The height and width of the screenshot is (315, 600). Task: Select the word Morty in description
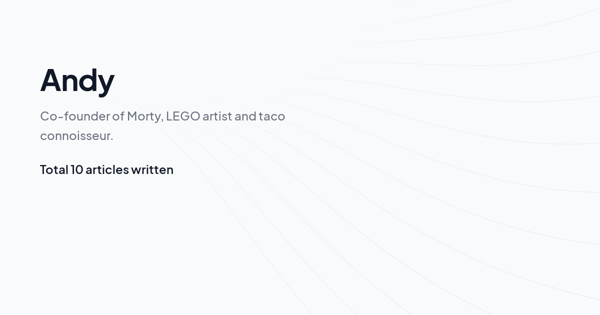coord(143,116)
